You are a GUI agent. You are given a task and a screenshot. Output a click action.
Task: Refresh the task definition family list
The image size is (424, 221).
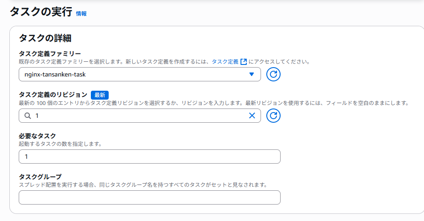pyautogui.click(x=273, y=74)
